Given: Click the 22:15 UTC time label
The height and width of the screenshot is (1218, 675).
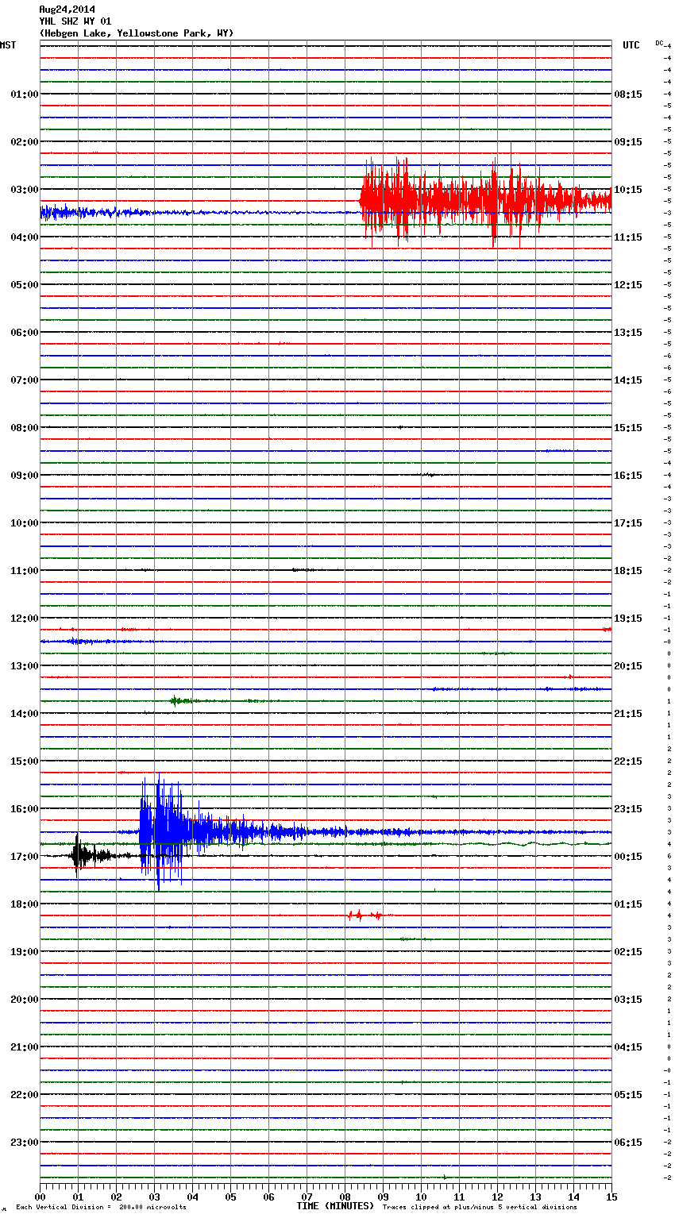Looking at the screenshot, I should [x=628, y=761].
